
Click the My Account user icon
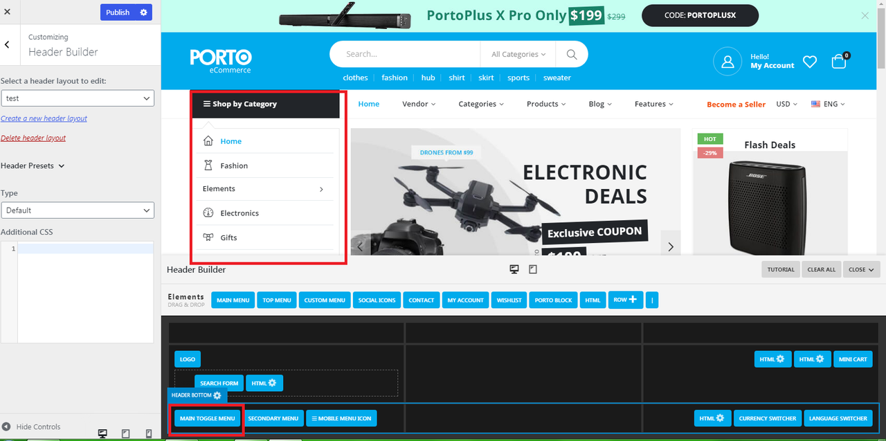[x=727, y=62]
